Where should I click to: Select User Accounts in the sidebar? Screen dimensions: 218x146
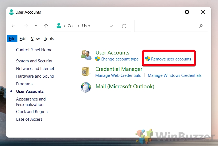[x=30, y=92]
